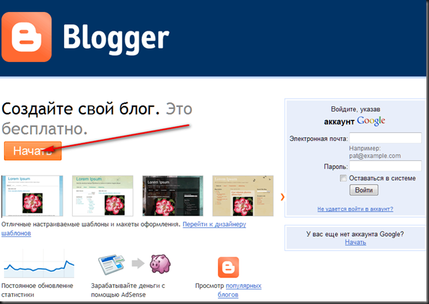429x304 pixels.
Task: Open the Не удается войти в аккаунт? link
Action: click(355, 209)
